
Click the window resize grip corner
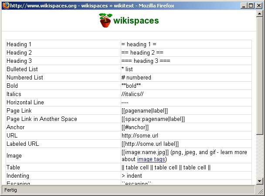(x=260, y=191)
